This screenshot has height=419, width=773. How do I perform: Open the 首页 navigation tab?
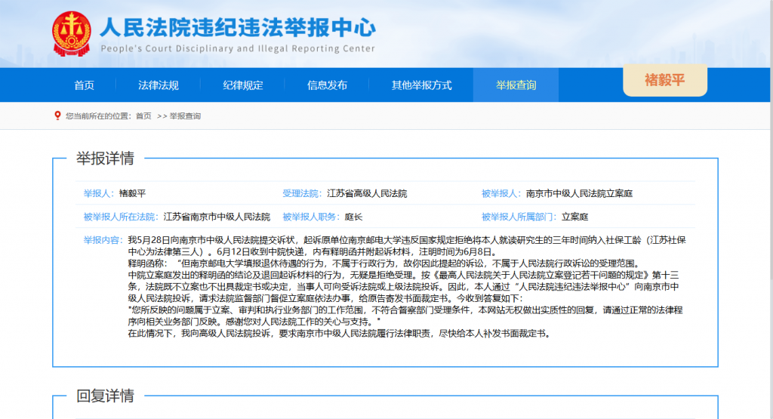(x=85, y=85)
